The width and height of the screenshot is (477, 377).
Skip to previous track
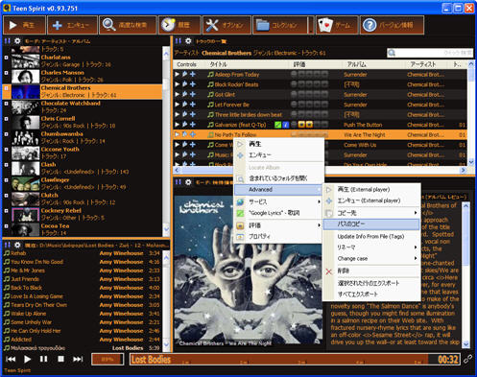click(x=11, y=359)
